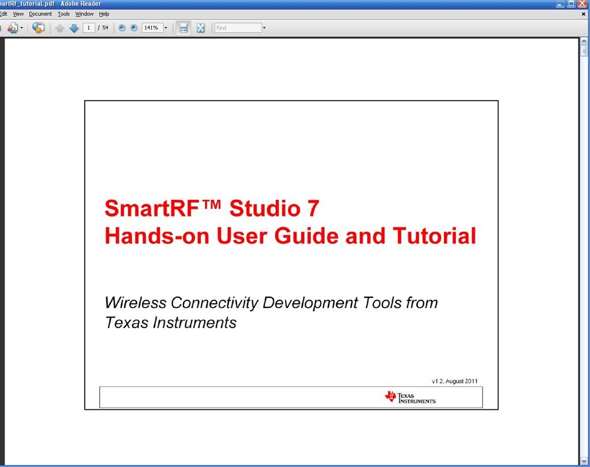Go to previous page with up arrow

coord(59,28)
